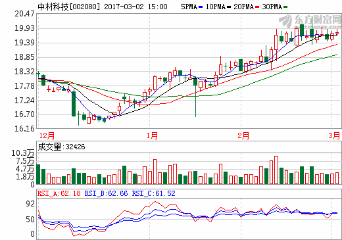Viewport: 342px width, 240px height.
Task: Click the RSI_A:62.18 indicator label
Action: pos(59,193)
